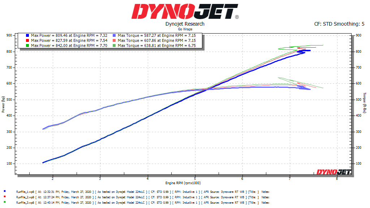
Task: Click 100 on the left Power axis
Action: 9,164
